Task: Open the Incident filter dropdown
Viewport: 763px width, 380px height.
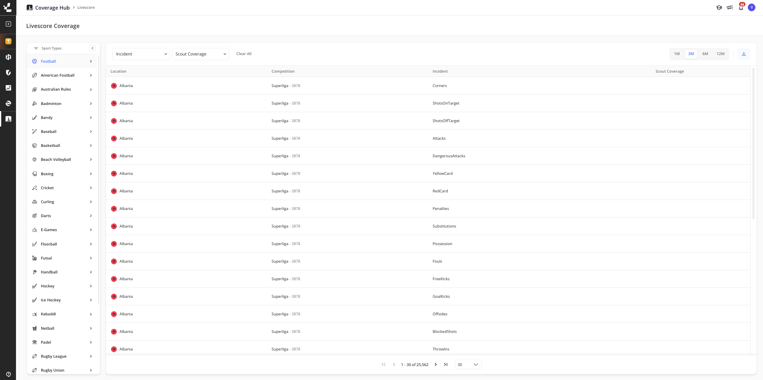Action: click(141, 54)
